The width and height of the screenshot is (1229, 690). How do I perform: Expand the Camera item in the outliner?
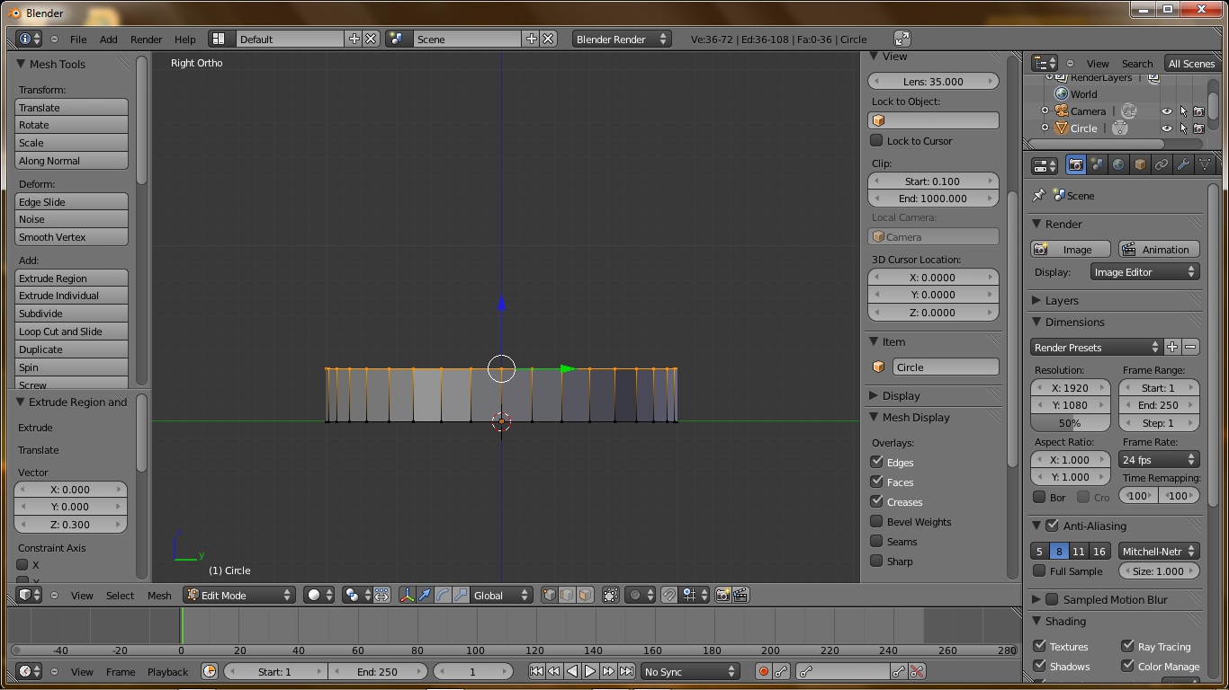pyautogui.click(x=1045, y=111)
